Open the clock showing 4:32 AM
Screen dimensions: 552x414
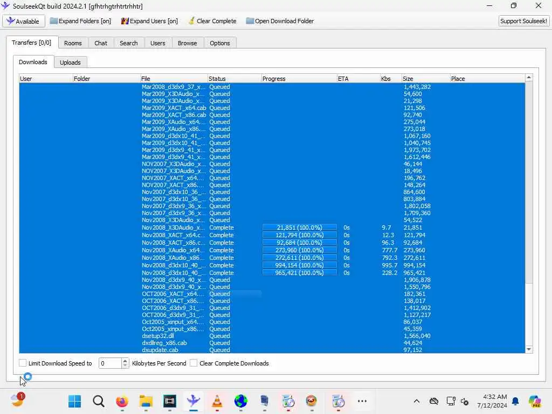pyautogui.click(x=492, y=401)
